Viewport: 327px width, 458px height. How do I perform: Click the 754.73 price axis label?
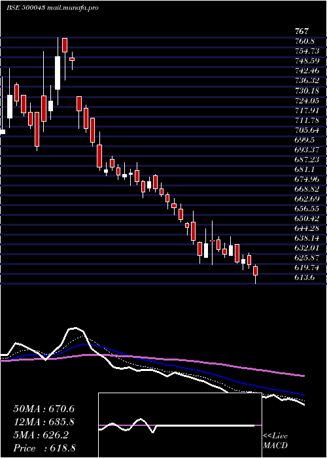pyautogui.click(x=307, y=51)
